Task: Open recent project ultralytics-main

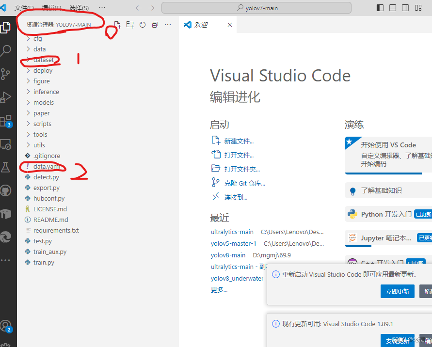Action: [232, 232]
